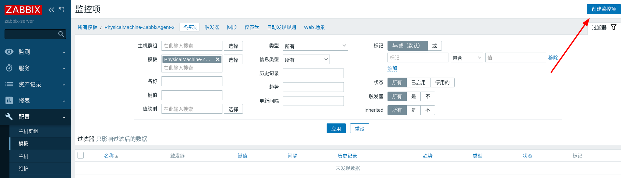This screenshot has height=178, width=621.
Task: Collapse the 配置 menu section
Action: [x=64, y=117]
